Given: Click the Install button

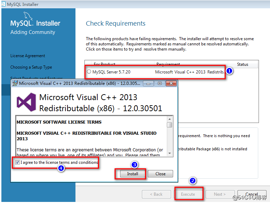Looking at the screenshot, I should [133, 174].
